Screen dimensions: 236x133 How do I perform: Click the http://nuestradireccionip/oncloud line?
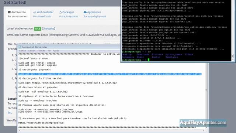(x=41, y=123)
